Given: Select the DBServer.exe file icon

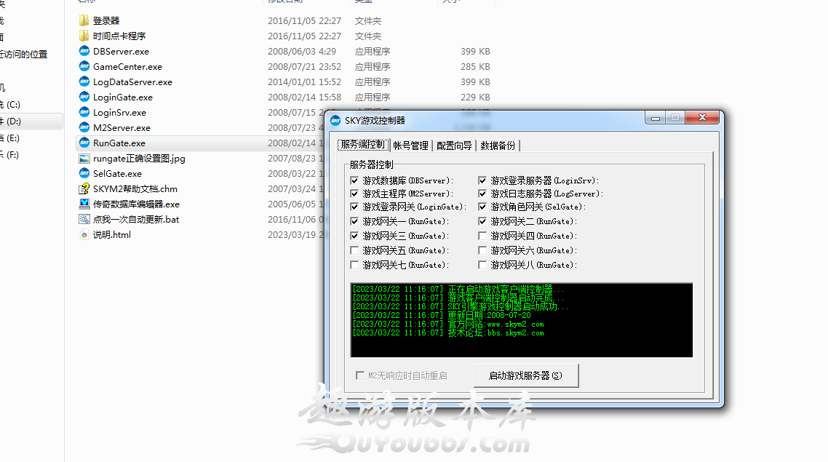Looking at the screenshot, I should tap(84, 51).
